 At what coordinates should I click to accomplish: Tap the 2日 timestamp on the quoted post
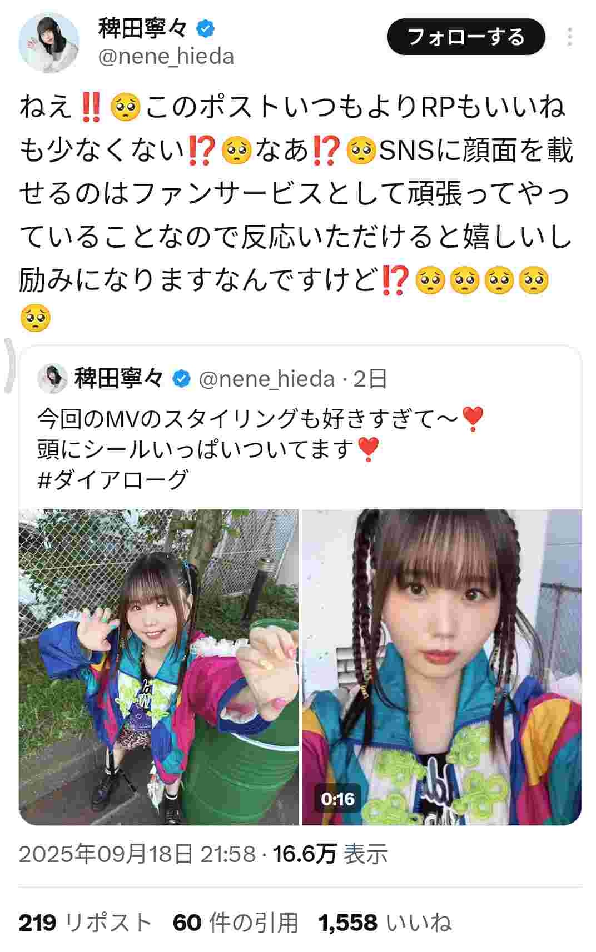371,379
